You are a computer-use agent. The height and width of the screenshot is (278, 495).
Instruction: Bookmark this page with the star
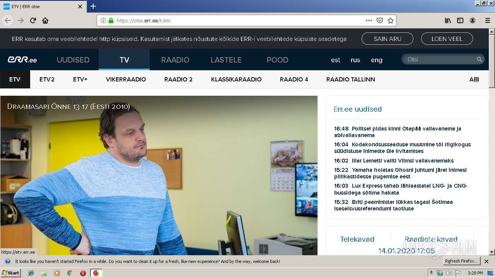tap(391, 20)
